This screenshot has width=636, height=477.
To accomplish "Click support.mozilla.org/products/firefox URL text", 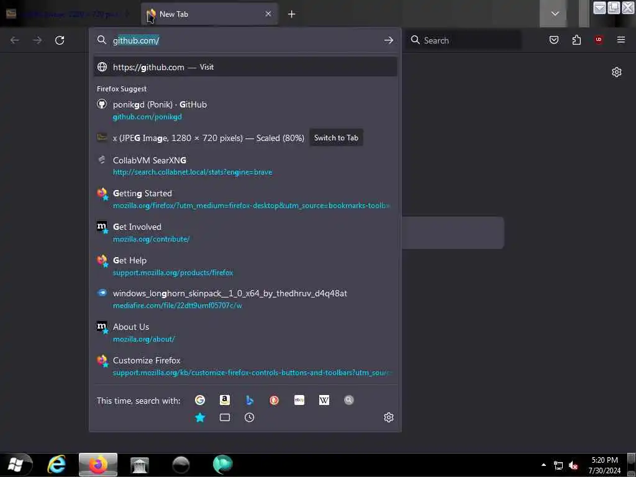I will [173, 273].
